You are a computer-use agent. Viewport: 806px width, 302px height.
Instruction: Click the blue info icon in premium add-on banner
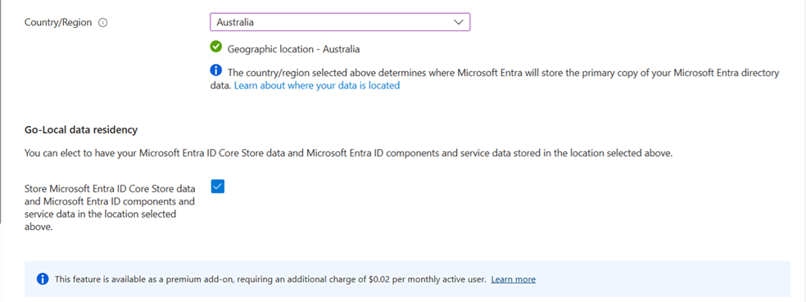click(42, 279)
